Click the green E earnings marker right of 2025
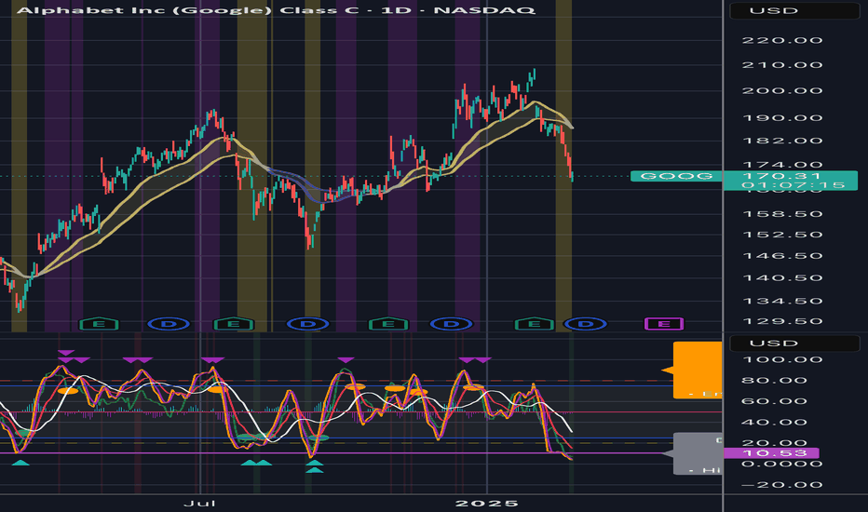 point(535,324)
